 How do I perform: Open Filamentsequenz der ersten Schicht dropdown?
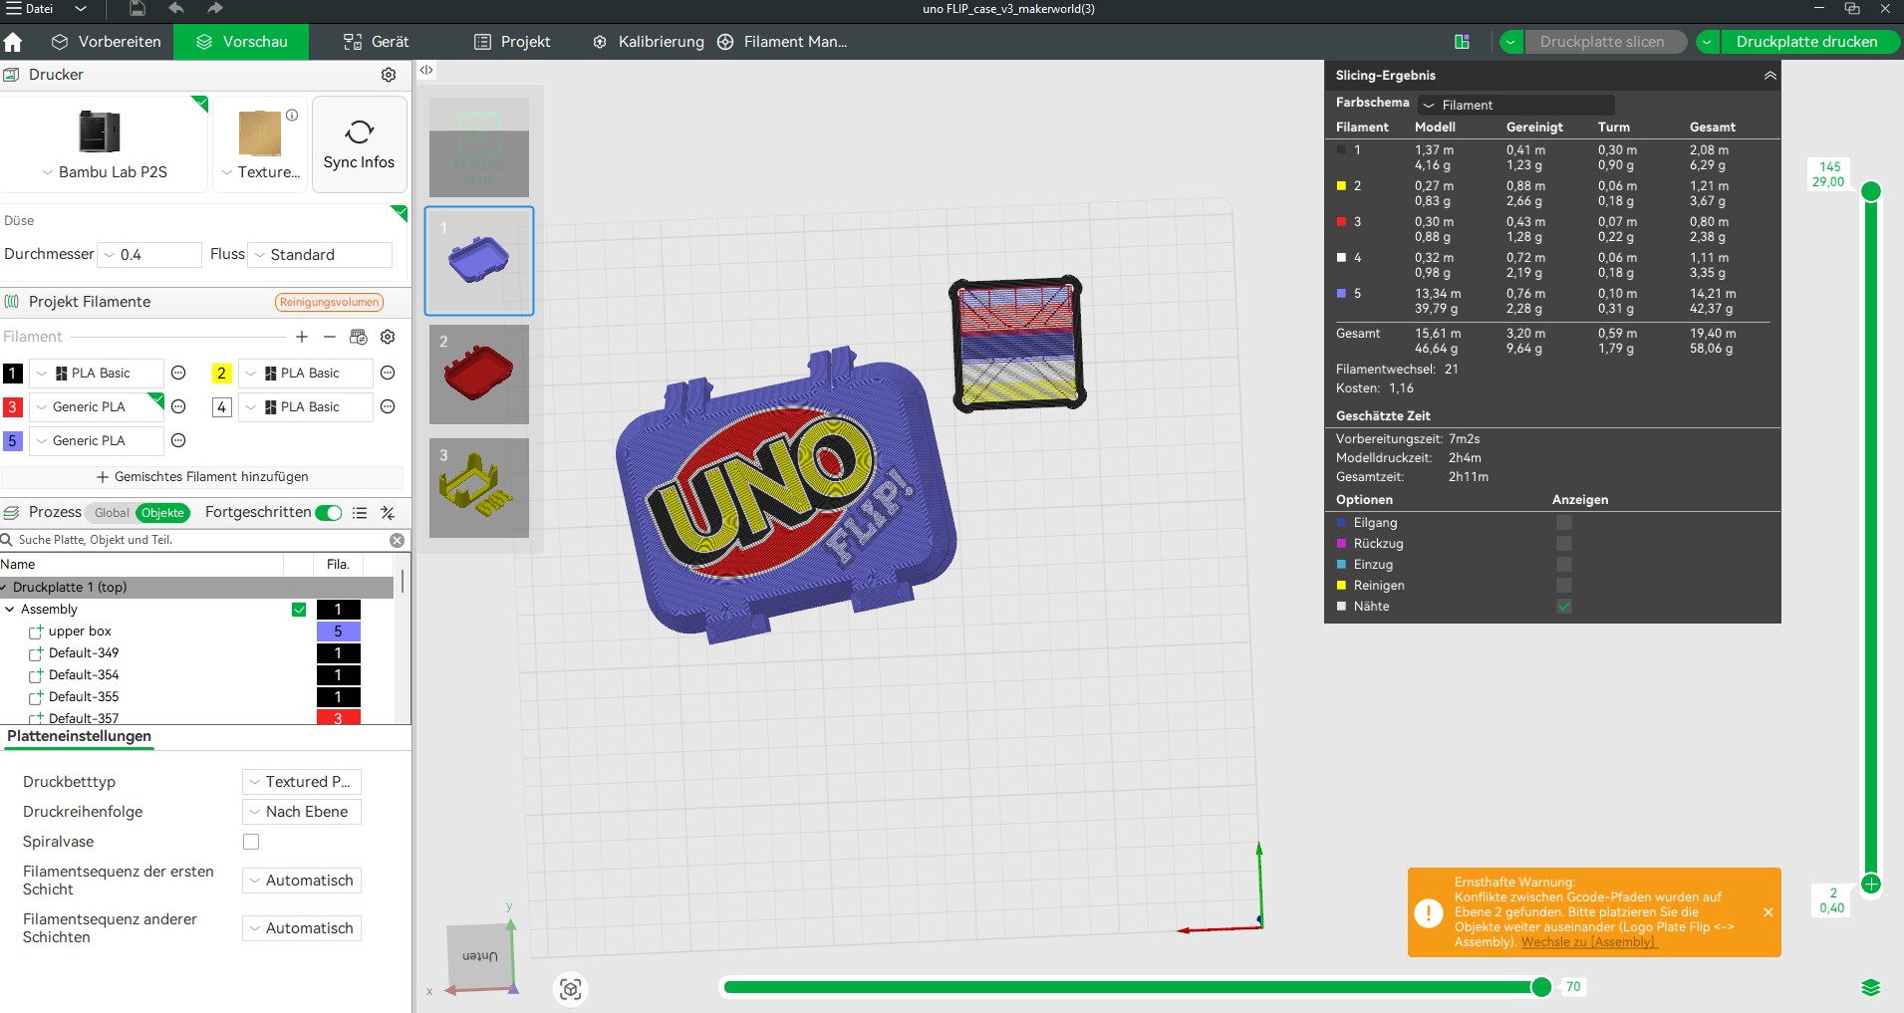tap(301, 881)
